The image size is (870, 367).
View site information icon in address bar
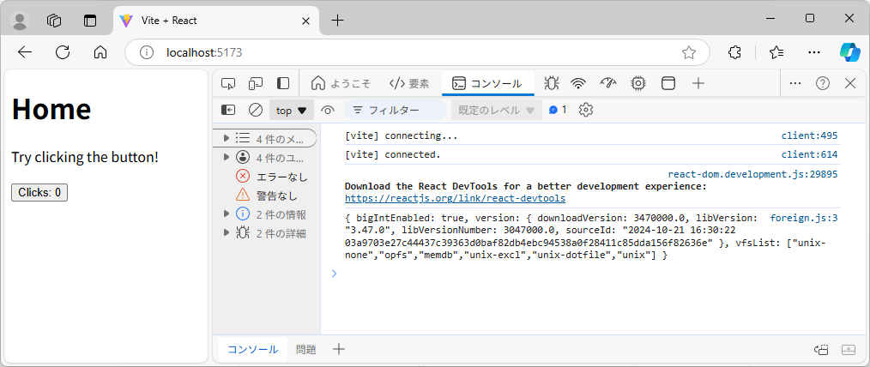[x=146, y=52]
